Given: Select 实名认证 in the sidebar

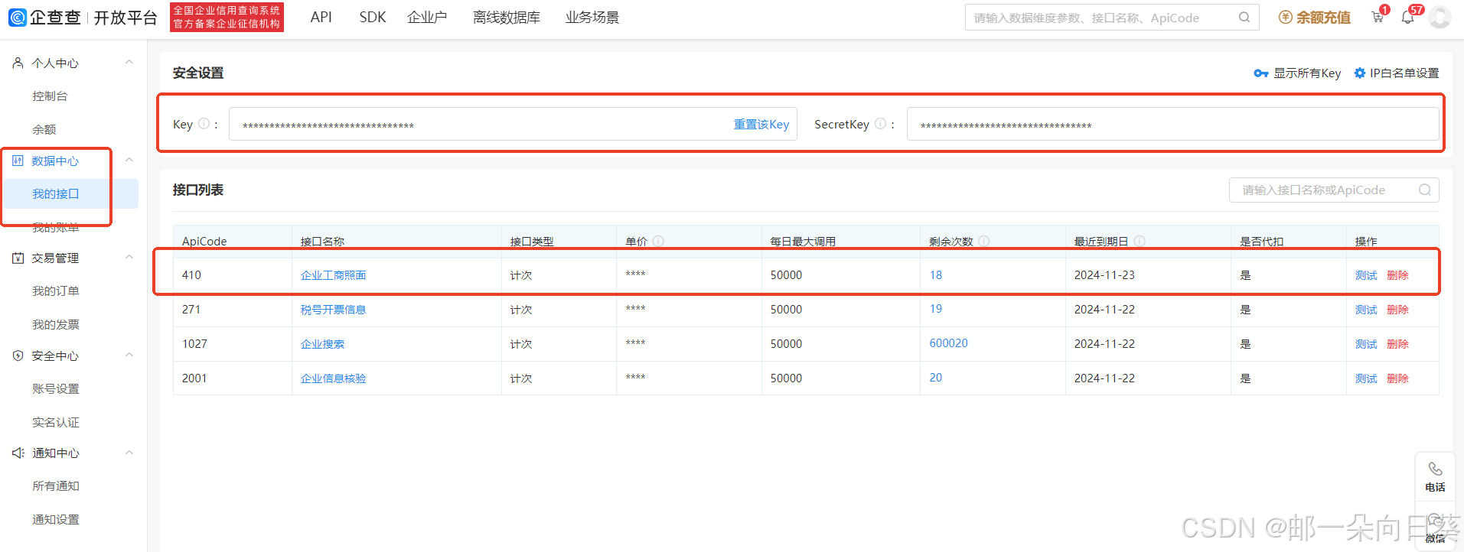Looking at the screenshot, I should (x=56, y=422).
